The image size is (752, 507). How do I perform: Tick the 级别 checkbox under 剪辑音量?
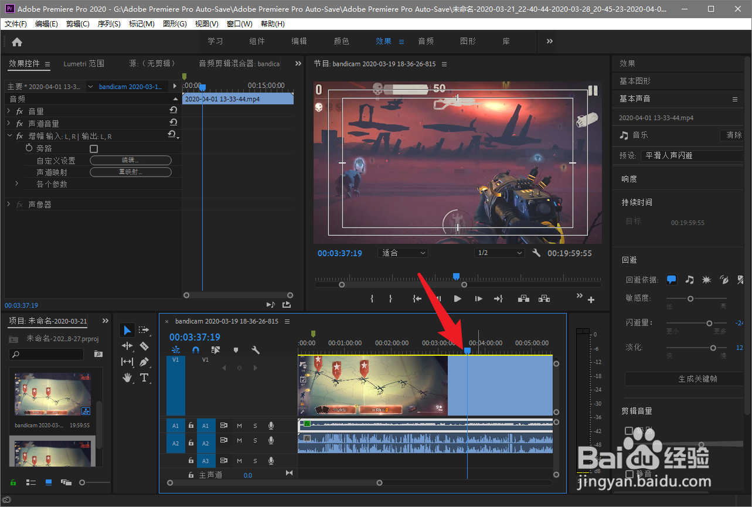[x=629, y=431]
